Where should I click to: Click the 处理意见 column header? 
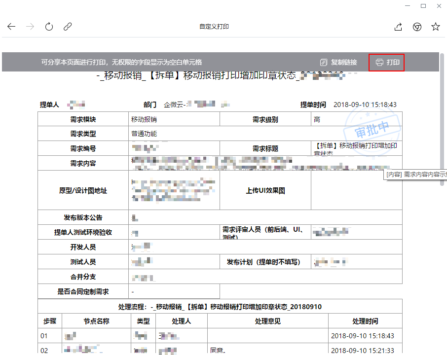coord(267,321)
